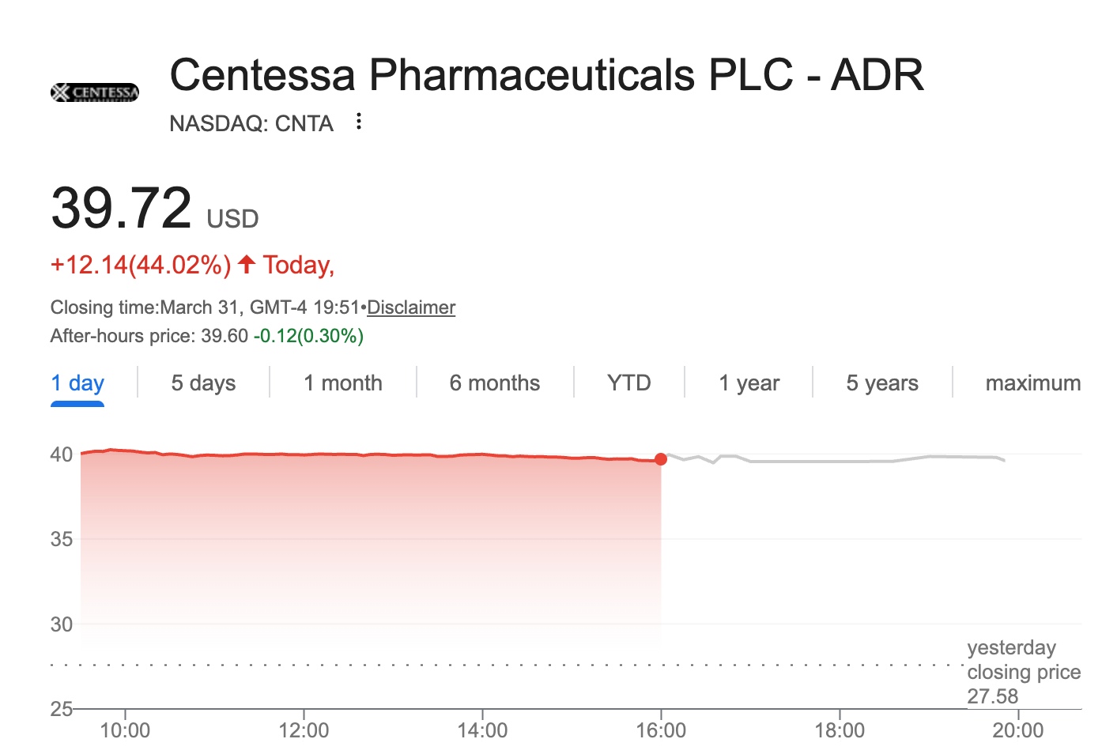This screenshot has width=1102, height=754.
Task: Select the red price point marker on chart
Action: coord(662,458)
